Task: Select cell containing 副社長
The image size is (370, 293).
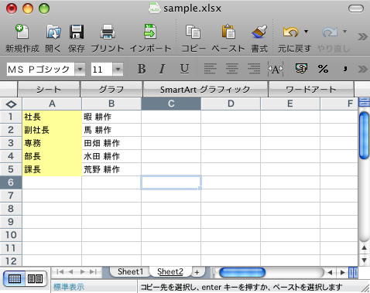Action: click(x=52, y=130)
